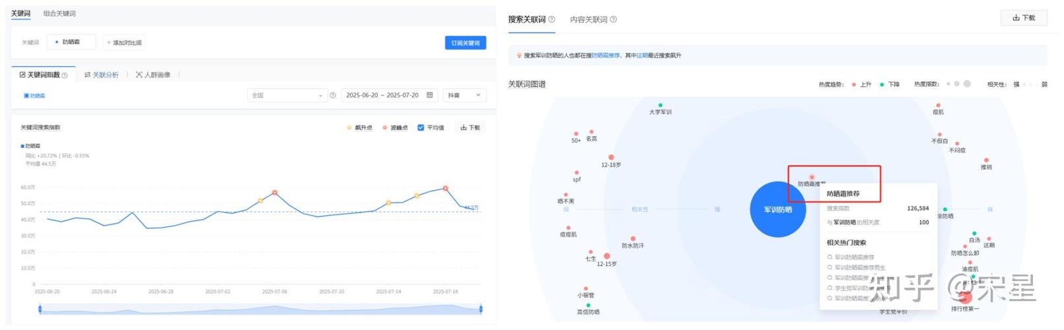Click the 12-18岁 node in graph
The image size is (1064, 330).
[611, 157]
